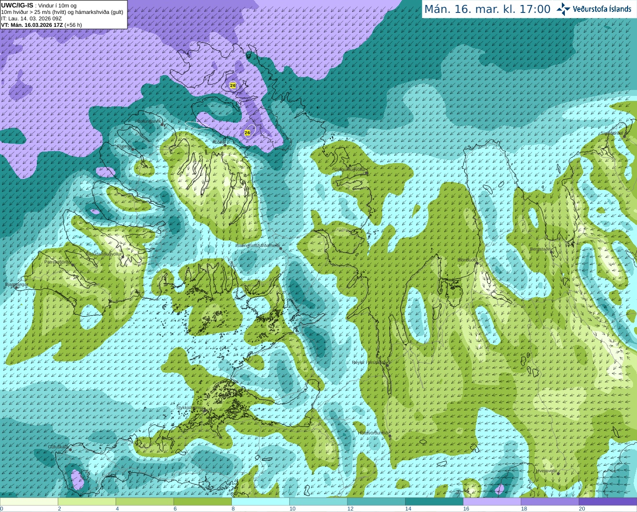The height and width of the screenshot is (512, 637).
Task: Select the Bíldudalsflugvöllur station label
Action: pyautogui.click(x=104, y=254)
